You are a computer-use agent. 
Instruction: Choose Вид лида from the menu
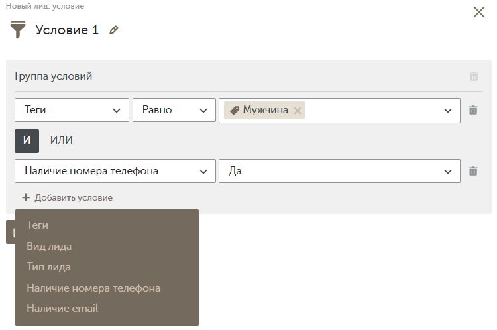(49, 247)
